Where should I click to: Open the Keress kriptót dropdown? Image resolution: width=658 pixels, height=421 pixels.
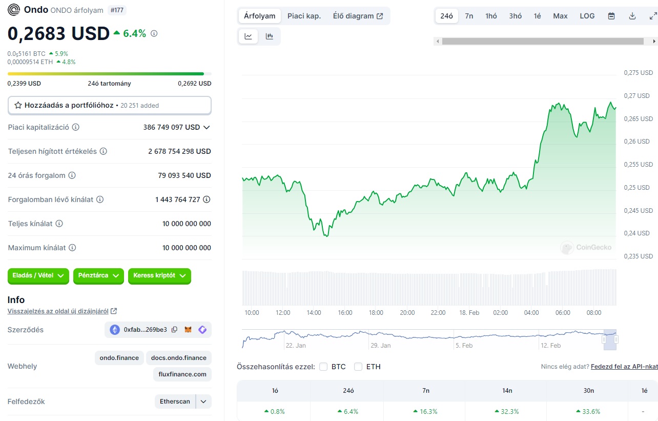pos(159,275)
